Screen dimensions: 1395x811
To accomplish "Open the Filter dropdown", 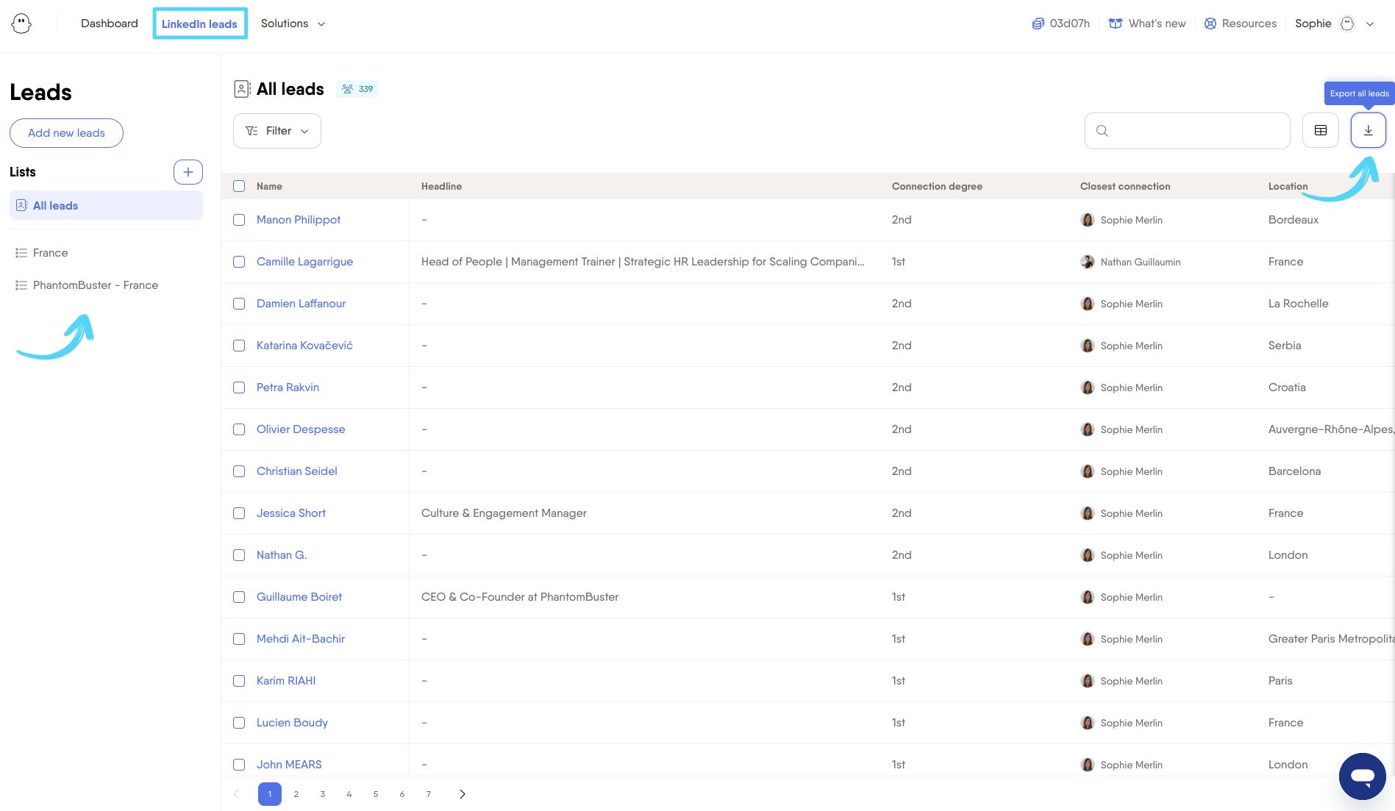I will coord(277,131).
